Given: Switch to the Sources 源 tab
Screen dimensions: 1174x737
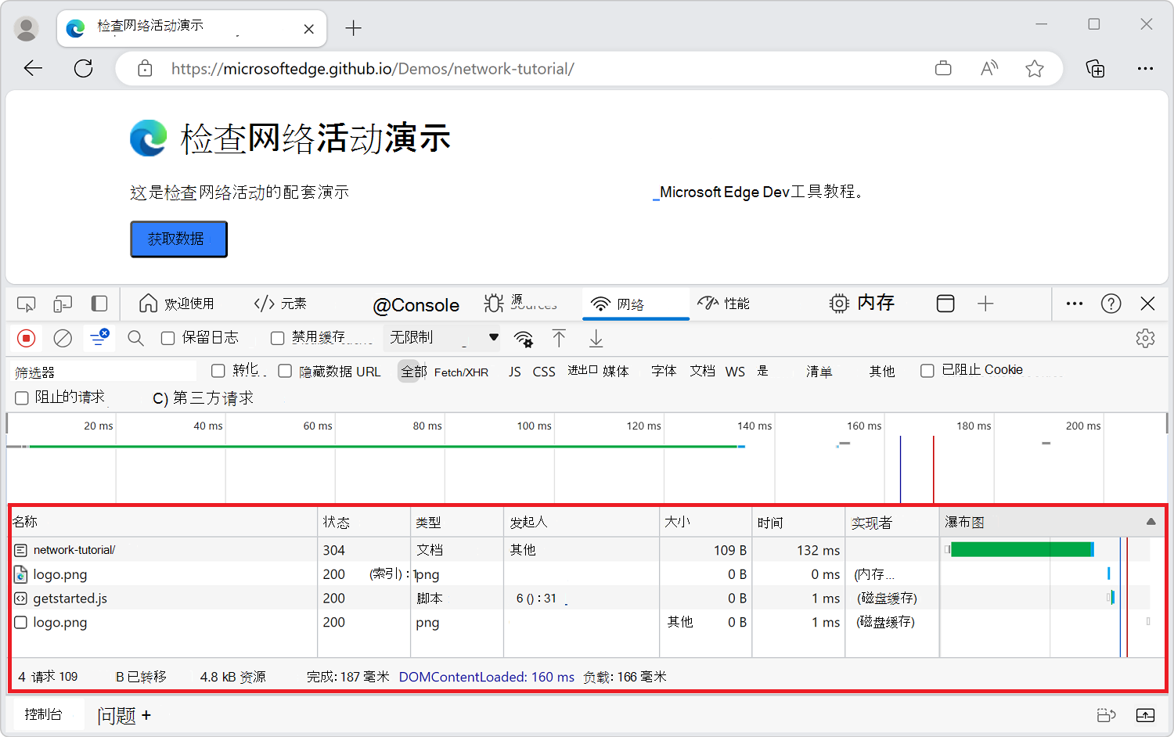Looking at the screenshot, I should (520, 304).
